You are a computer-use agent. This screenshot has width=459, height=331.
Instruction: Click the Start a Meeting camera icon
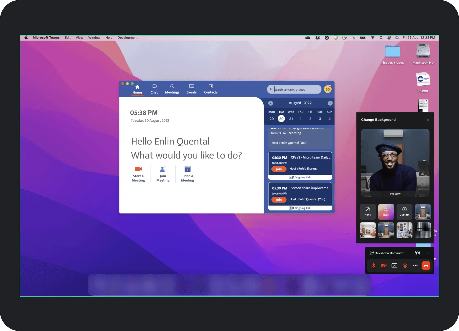[138, 169]
